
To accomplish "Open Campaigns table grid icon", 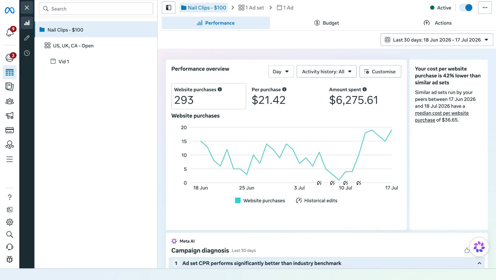I will [10, 72].
